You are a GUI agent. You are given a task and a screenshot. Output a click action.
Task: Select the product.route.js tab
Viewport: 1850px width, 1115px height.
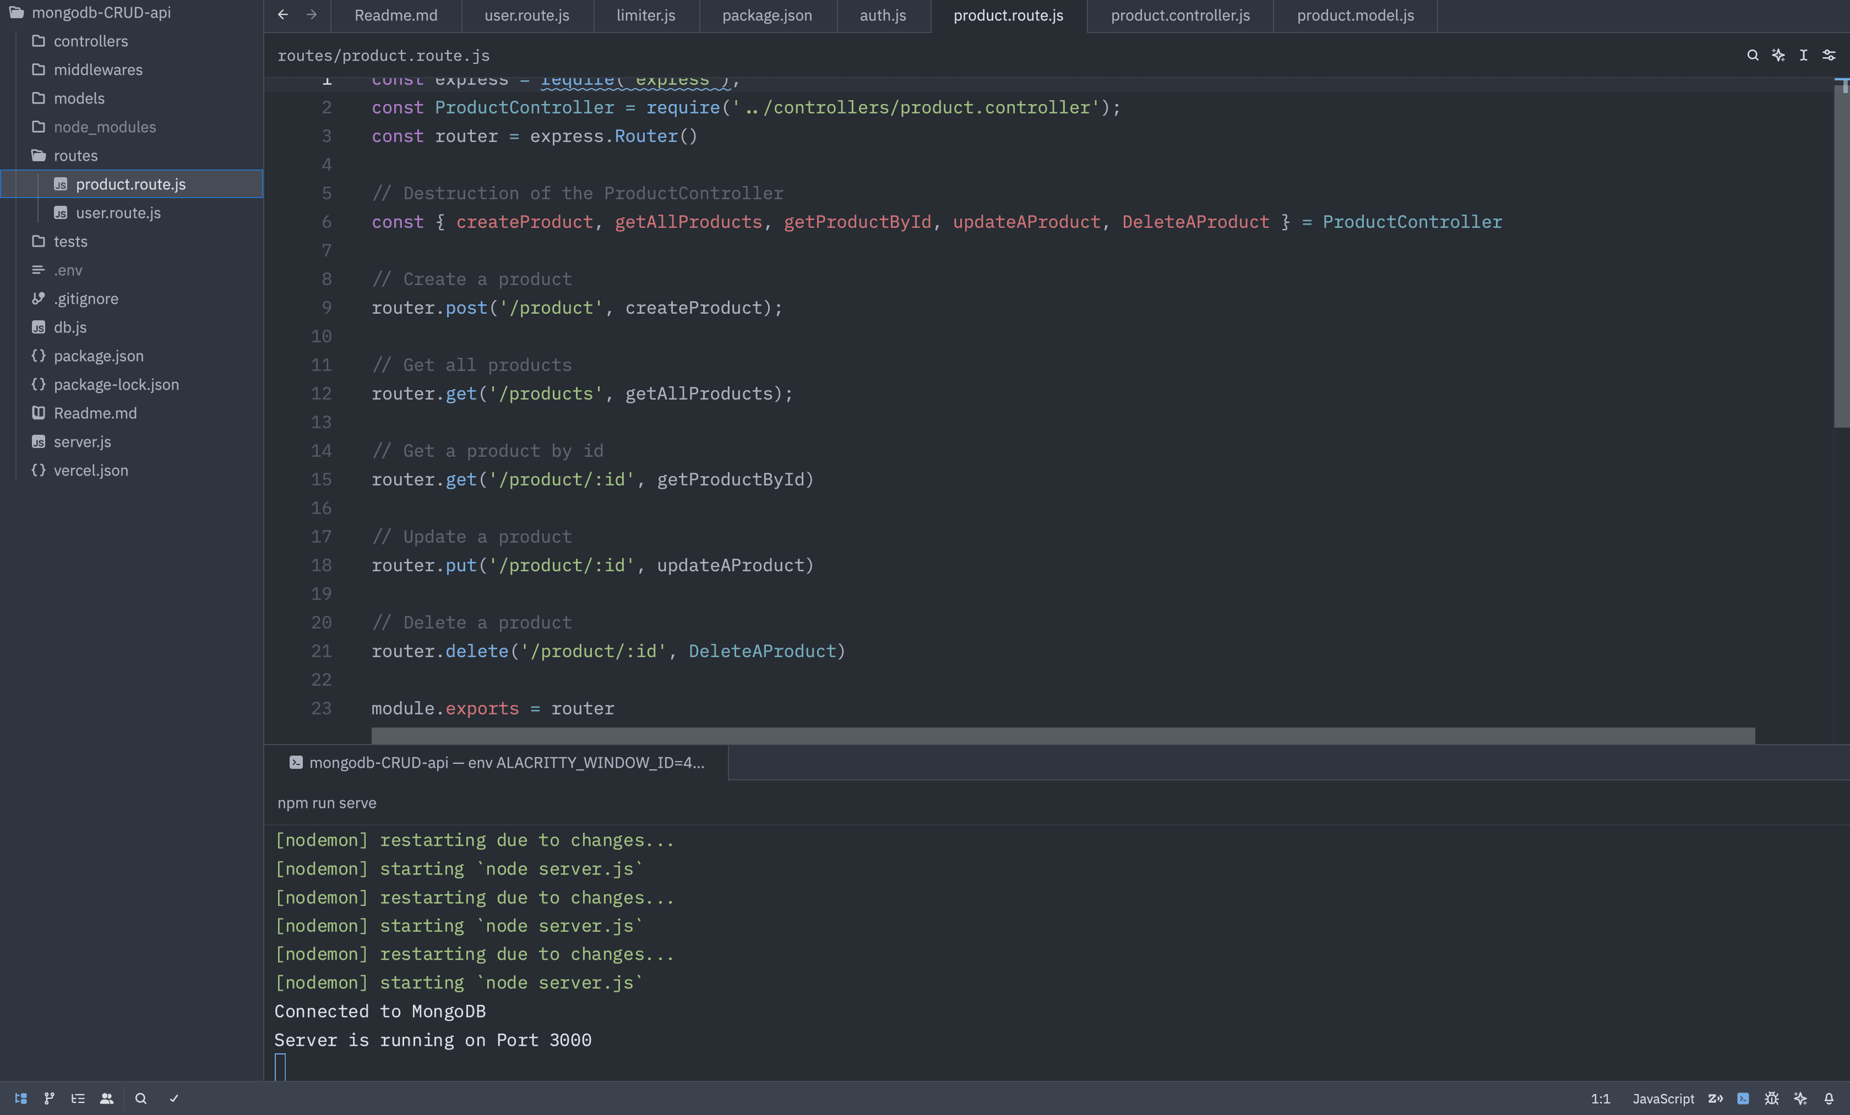pyautogui.click(x=1008, y=15)
